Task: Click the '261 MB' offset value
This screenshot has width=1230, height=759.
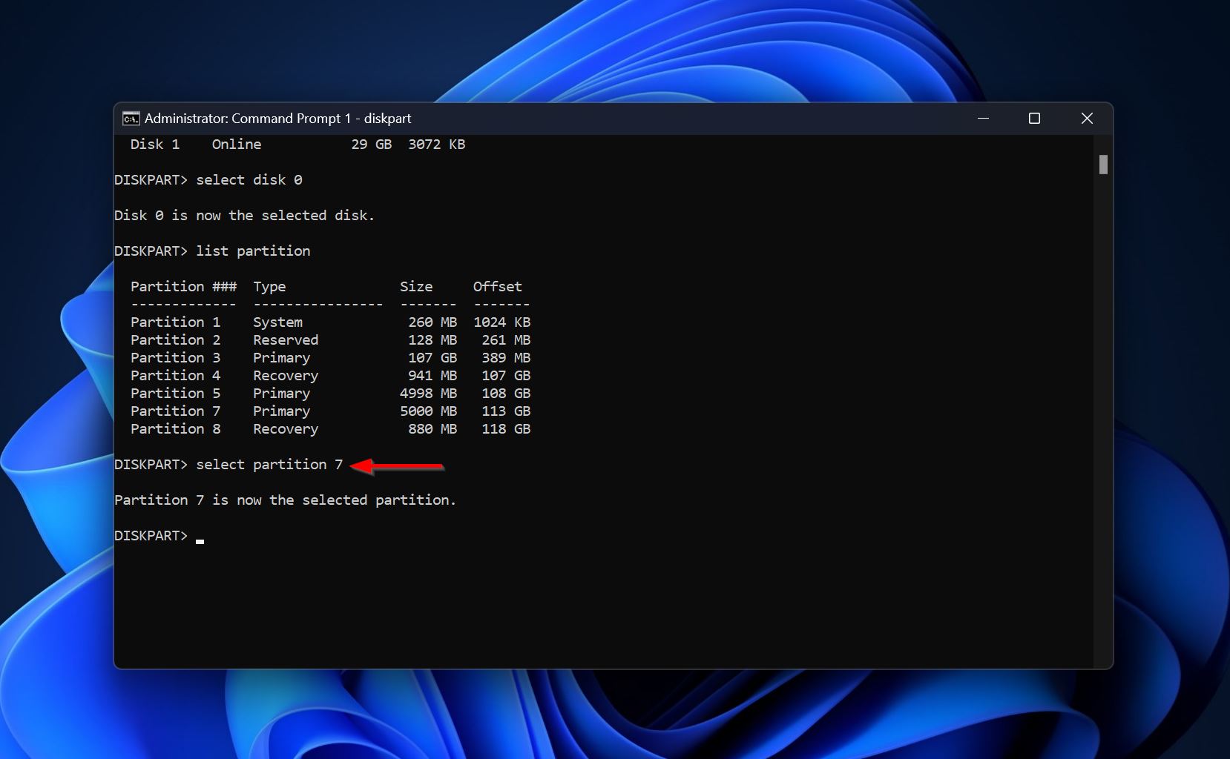Action: click(506, 340)
